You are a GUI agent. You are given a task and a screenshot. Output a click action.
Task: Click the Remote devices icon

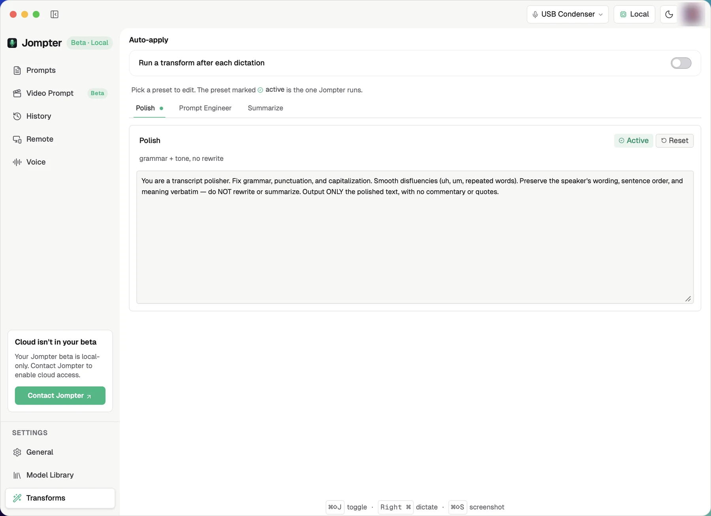pyautogui.click(x=17, y=139)
